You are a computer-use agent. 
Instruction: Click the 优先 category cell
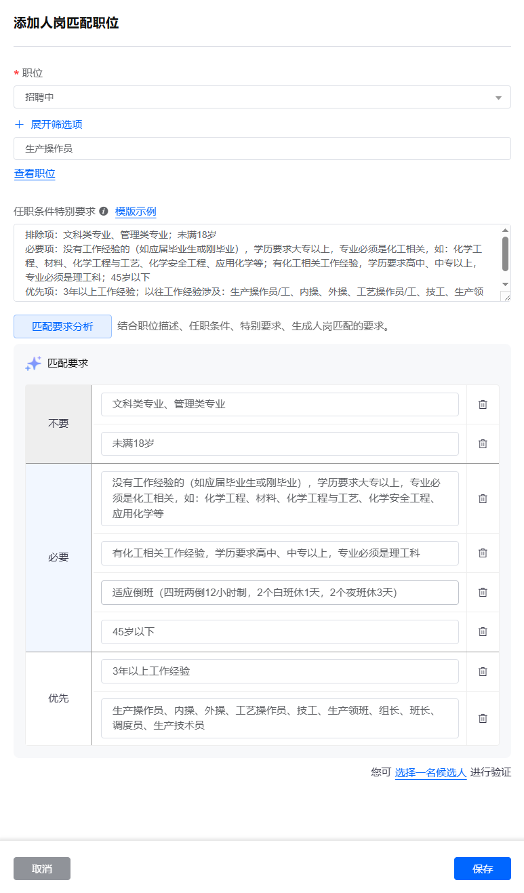pos(58,698)
